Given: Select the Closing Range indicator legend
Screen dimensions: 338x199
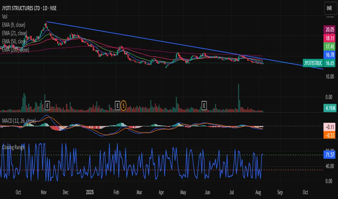Looking at the screenshot, I should coord(13,147).
